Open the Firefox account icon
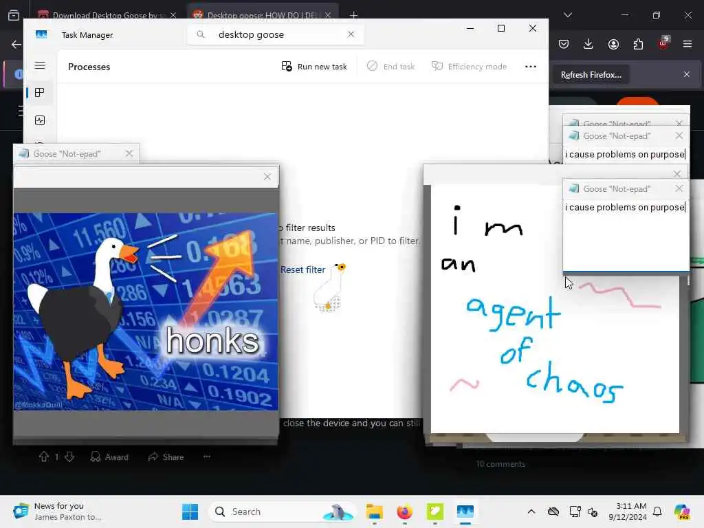The width and height of the screenshot is (704, 528). [613, 44]
